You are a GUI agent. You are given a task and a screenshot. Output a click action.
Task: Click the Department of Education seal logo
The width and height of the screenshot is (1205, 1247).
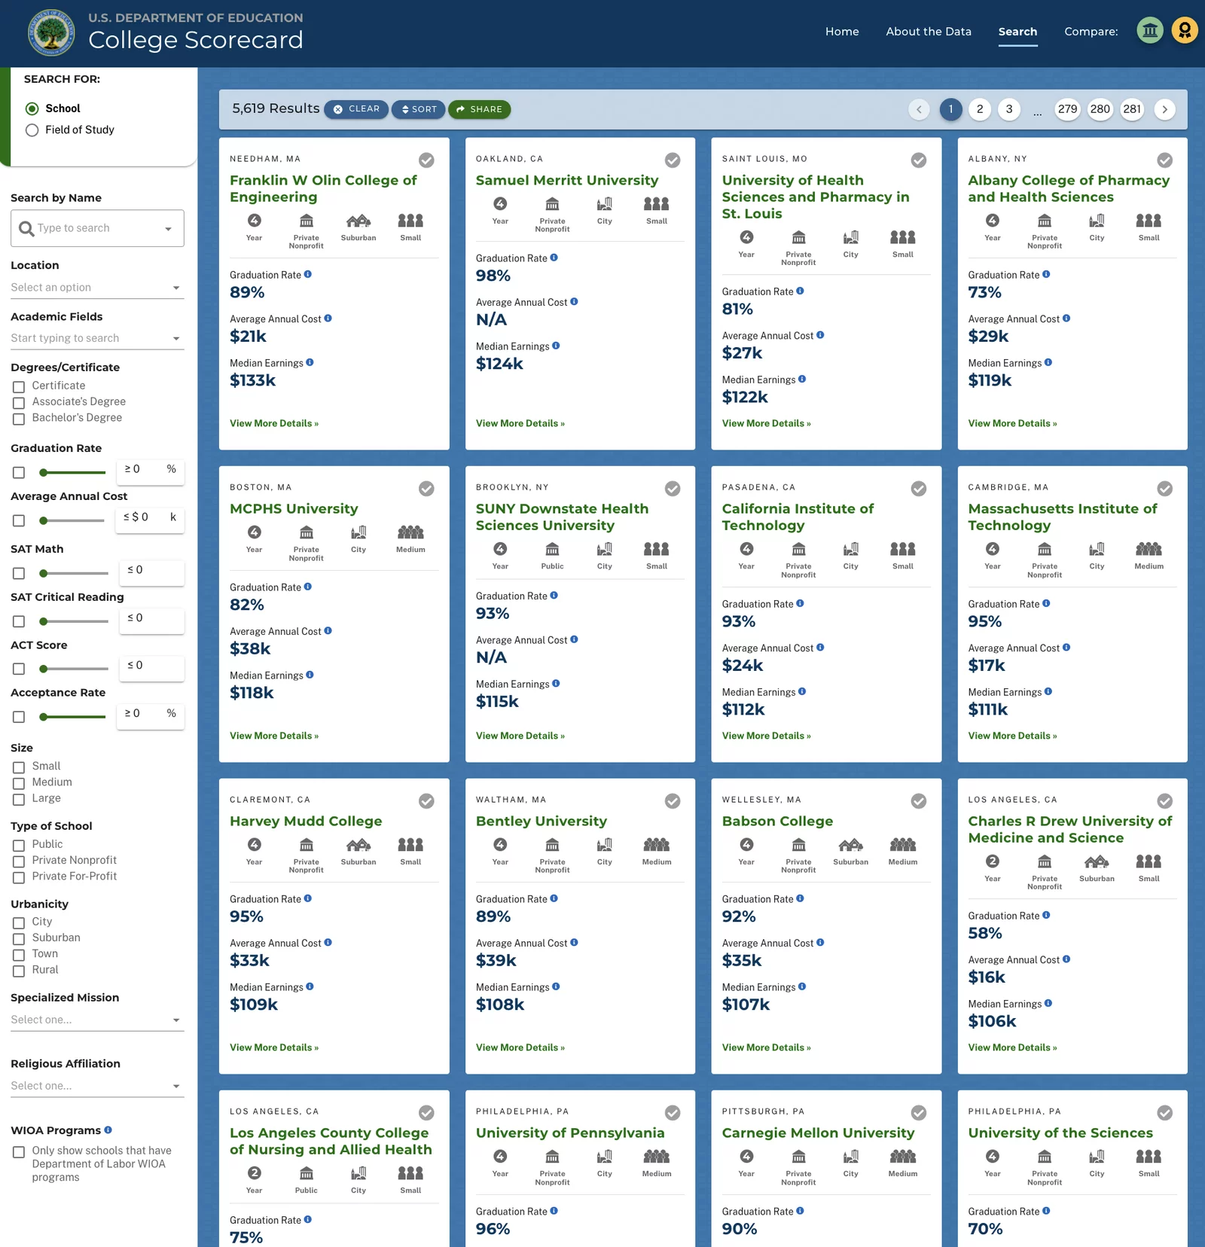[51, 32]
